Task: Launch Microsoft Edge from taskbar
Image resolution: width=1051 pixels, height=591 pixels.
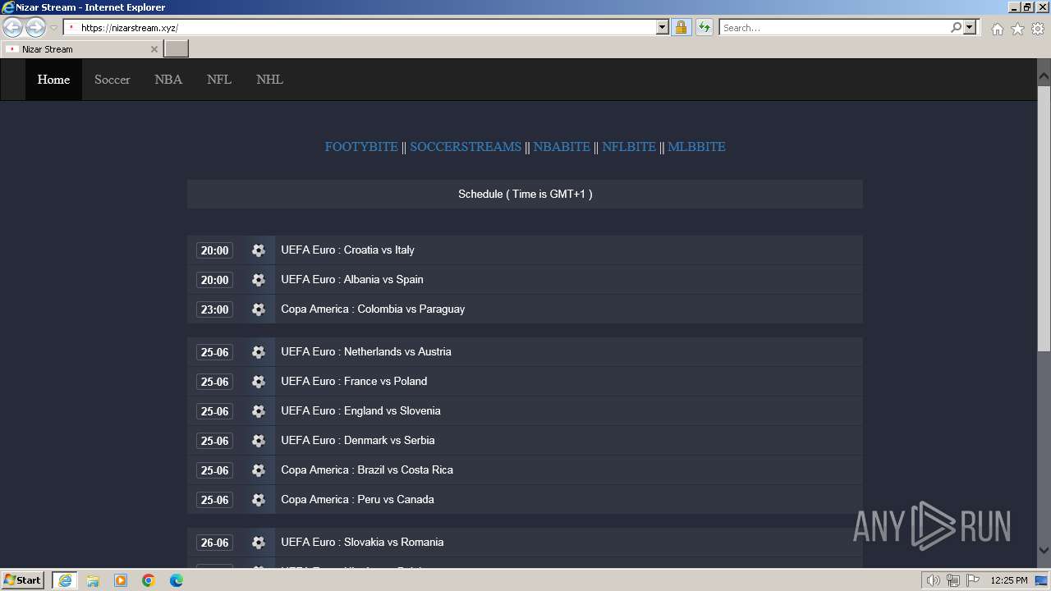Action: (x=177, y=580)
